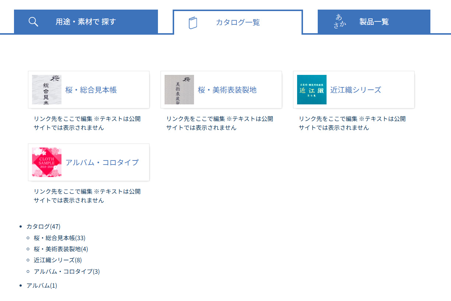Open the 桜・美術表装裂地 card title link
Screen dimensions: 451x301
click(x=227, y=90)
